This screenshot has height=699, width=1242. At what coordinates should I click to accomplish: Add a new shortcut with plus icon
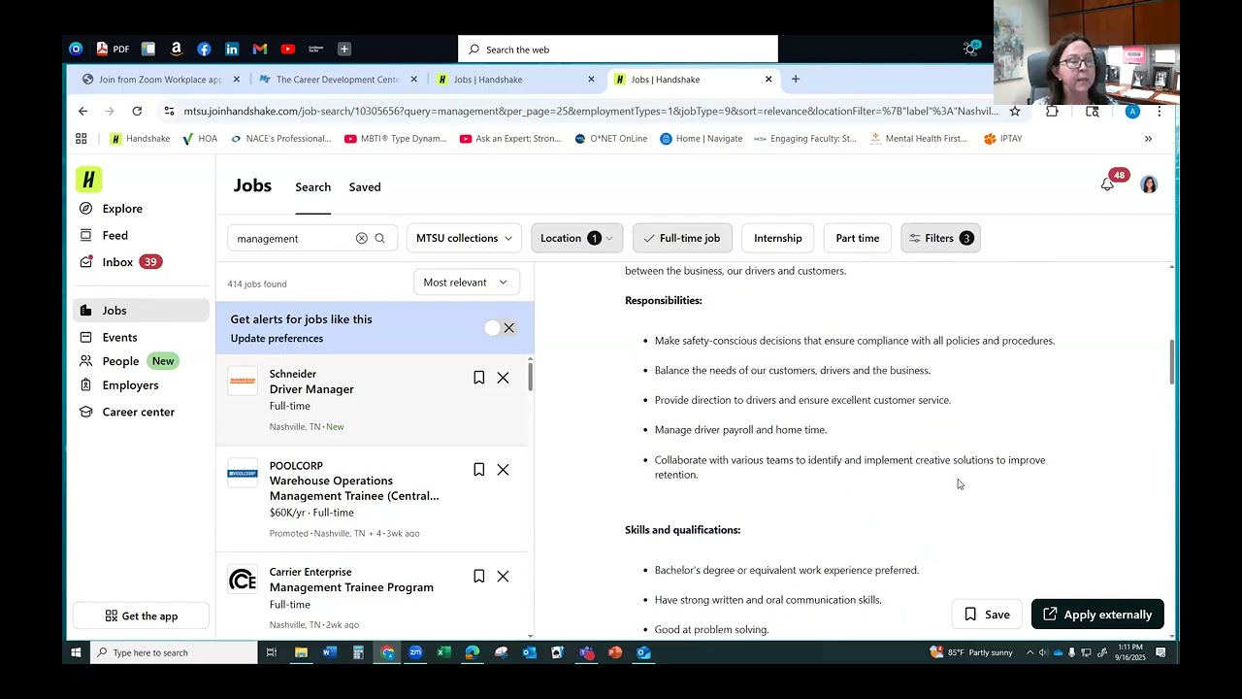click(343, 49)
